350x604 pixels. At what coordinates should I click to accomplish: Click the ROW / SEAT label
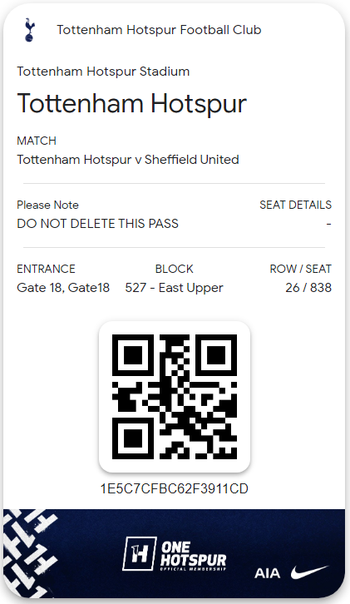click(301, 269)
